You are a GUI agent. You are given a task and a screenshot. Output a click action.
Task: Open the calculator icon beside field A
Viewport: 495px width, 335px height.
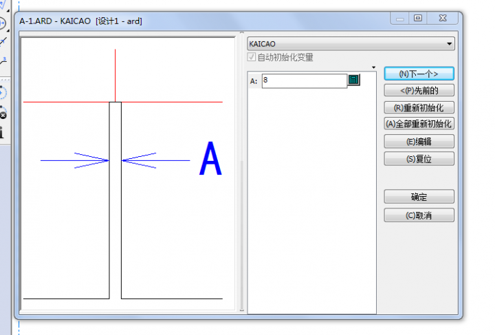[x=354, y=80]
